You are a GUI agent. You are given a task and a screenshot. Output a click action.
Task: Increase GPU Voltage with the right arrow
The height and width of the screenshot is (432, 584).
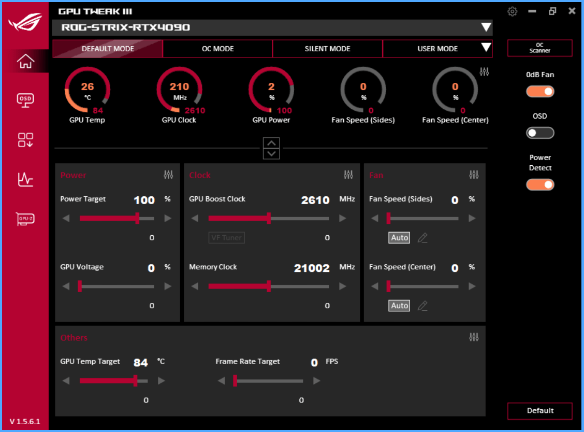tap(168, 286)
